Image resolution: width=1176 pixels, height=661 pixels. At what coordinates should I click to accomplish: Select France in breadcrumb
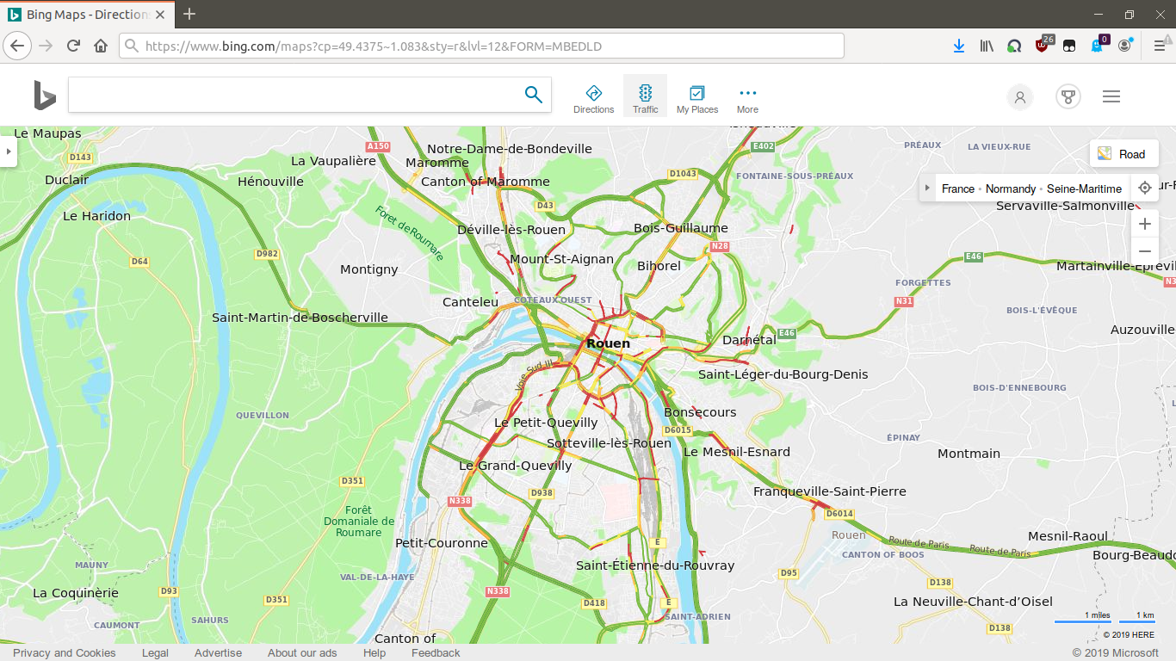[x=958, y=188]
